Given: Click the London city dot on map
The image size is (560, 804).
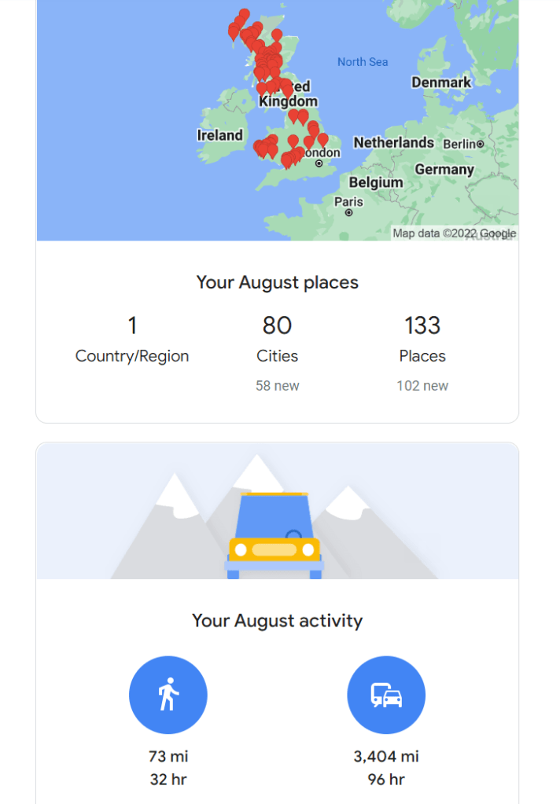Looking at the screenshot, I should point(319,163).
